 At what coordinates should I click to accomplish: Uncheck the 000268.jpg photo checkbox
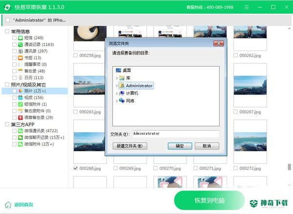(76, 168)
